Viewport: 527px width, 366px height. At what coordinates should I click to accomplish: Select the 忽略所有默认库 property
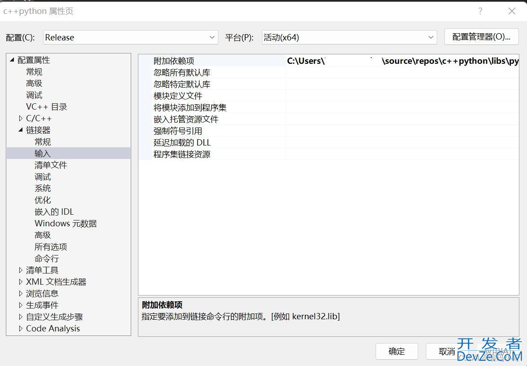pos(182,73)
